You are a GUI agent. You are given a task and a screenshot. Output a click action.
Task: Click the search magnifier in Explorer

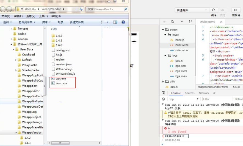pyautogui.click(x=125, y=9)
